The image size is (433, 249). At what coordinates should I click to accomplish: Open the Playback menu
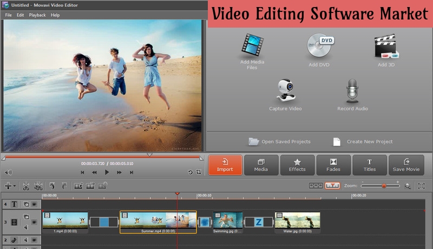click(37, 15)
